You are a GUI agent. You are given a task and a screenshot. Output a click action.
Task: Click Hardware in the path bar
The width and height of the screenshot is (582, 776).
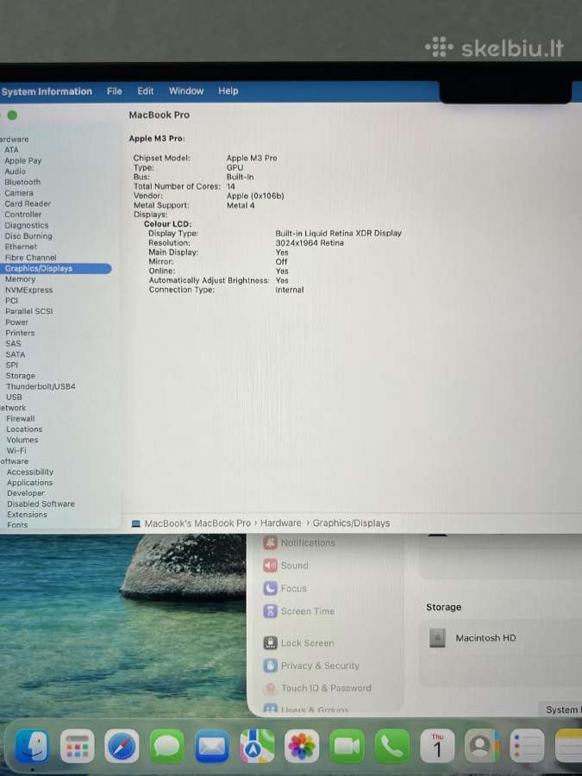(x=280, y=523)
